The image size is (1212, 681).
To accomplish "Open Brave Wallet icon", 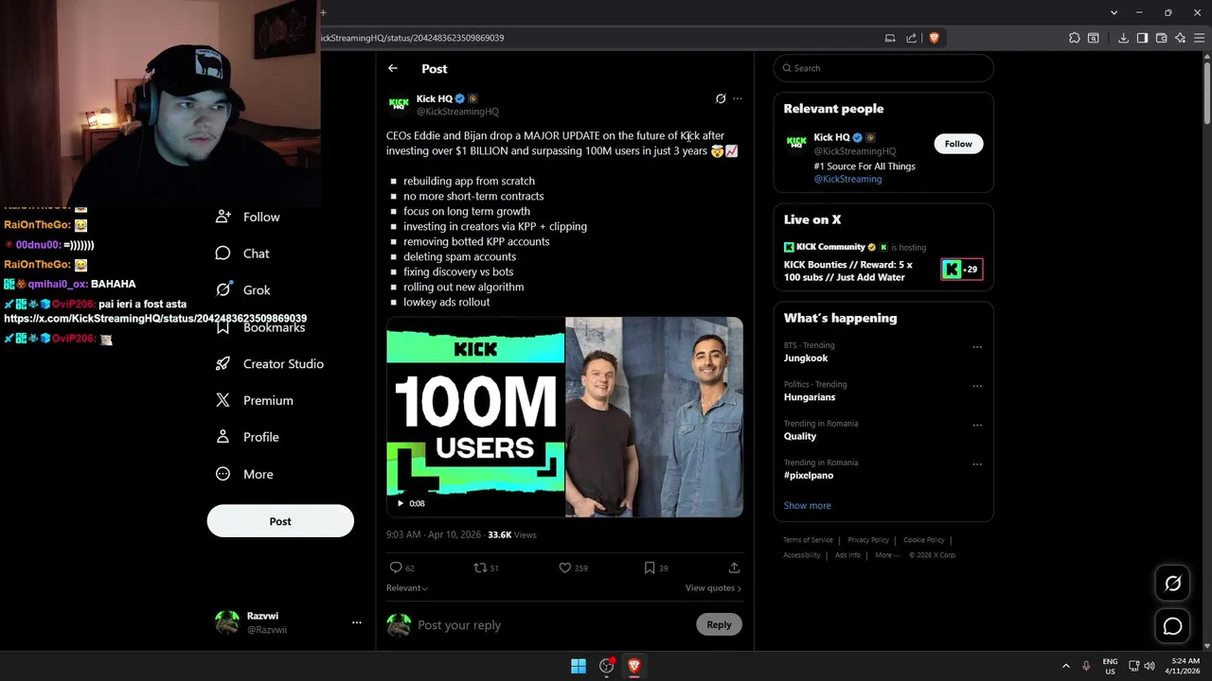I will tap(1161, 38).
